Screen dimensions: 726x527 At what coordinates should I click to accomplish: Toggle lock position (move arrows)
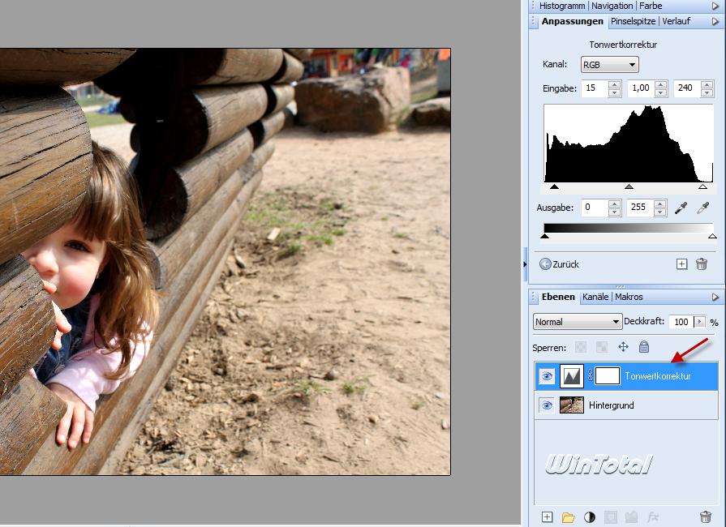click(623, 347)
